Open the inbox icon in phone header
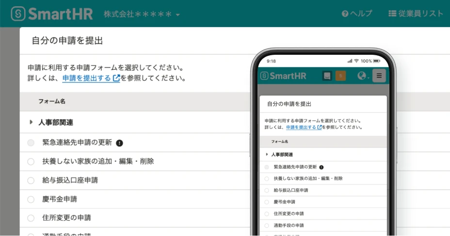 click(x=327, y=76)
